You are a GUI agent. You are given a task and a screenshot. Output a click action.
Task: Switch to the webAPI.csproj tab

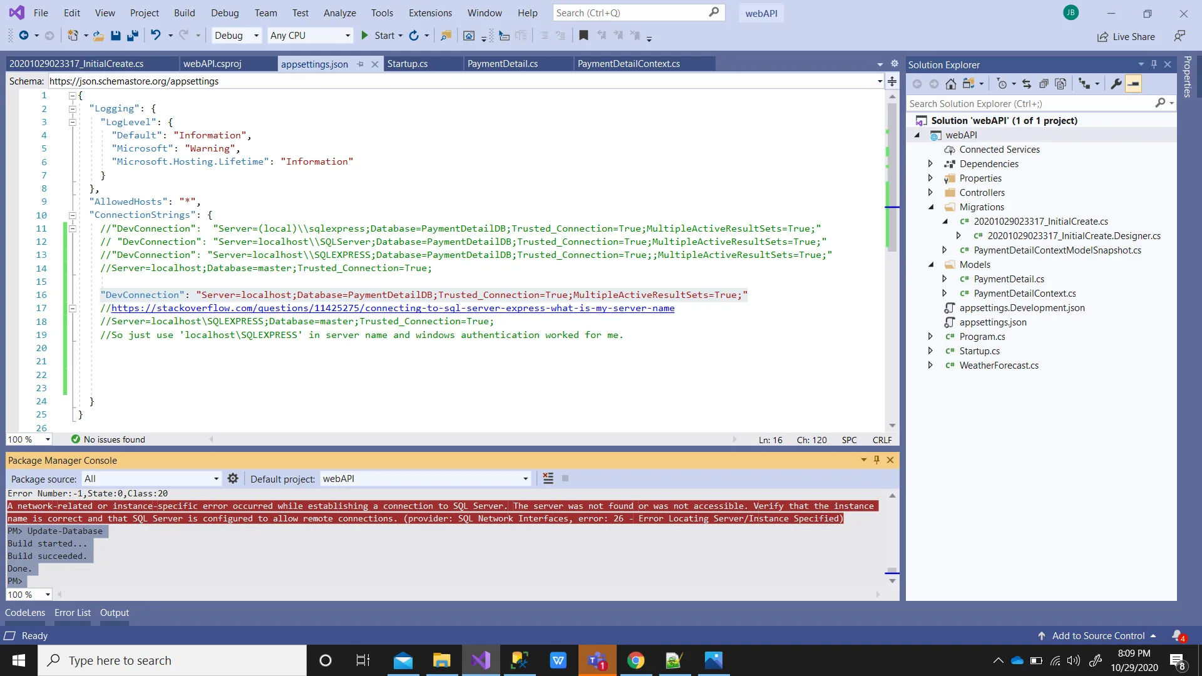[x=212, y=64]
